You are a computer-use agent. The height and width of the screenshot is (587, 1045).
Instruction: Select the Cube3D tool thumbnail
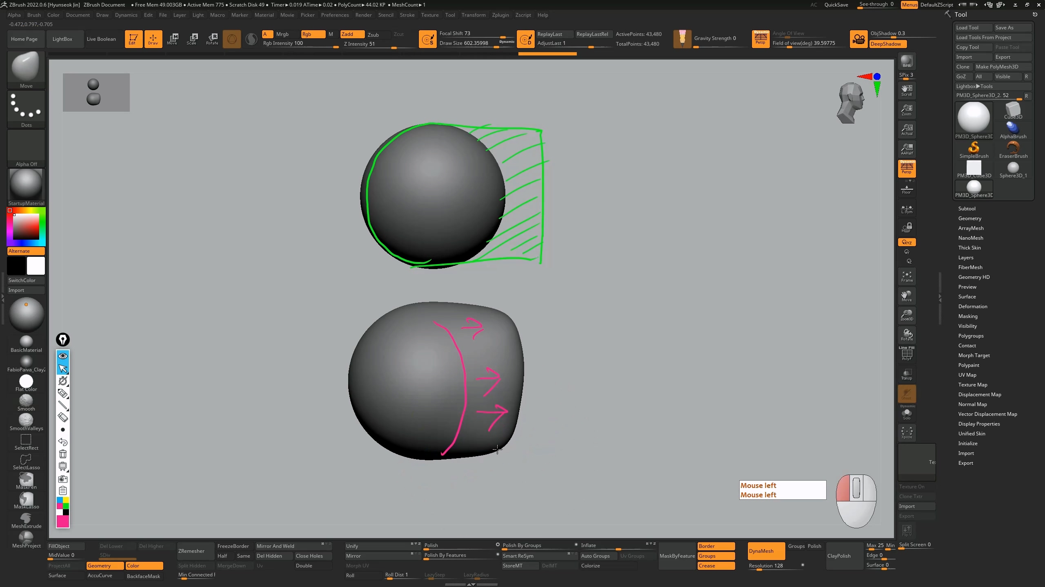click(x=1013, y=110)
